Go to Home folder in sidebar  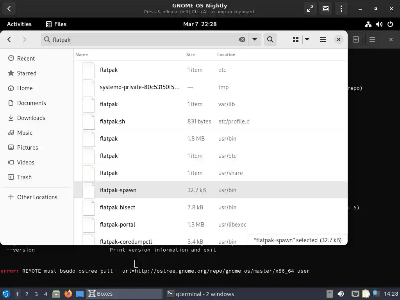[x=37, y=88]
